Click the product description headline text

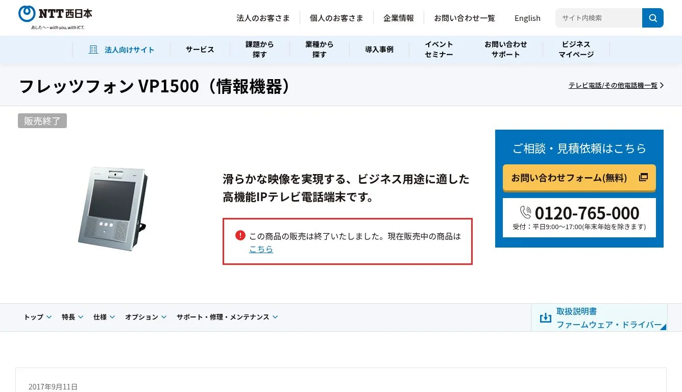[346, 188]
